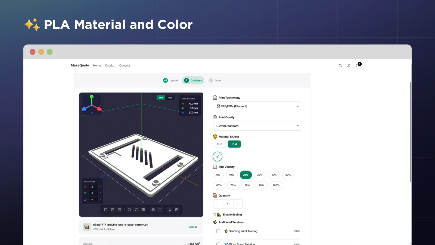Open the Print Quality dropdown

[x=257, y=126]
